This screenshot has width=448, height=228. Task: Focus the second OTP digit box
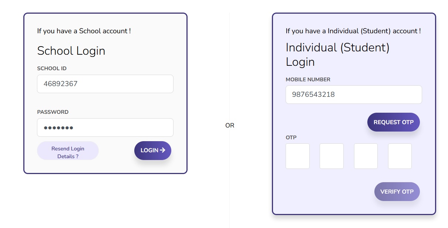[331, 156]
